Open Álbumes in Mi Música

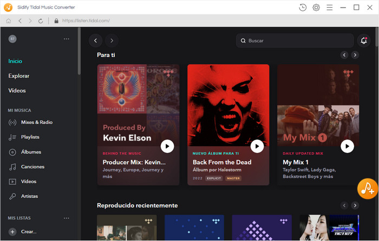click(x=31, y=152)
